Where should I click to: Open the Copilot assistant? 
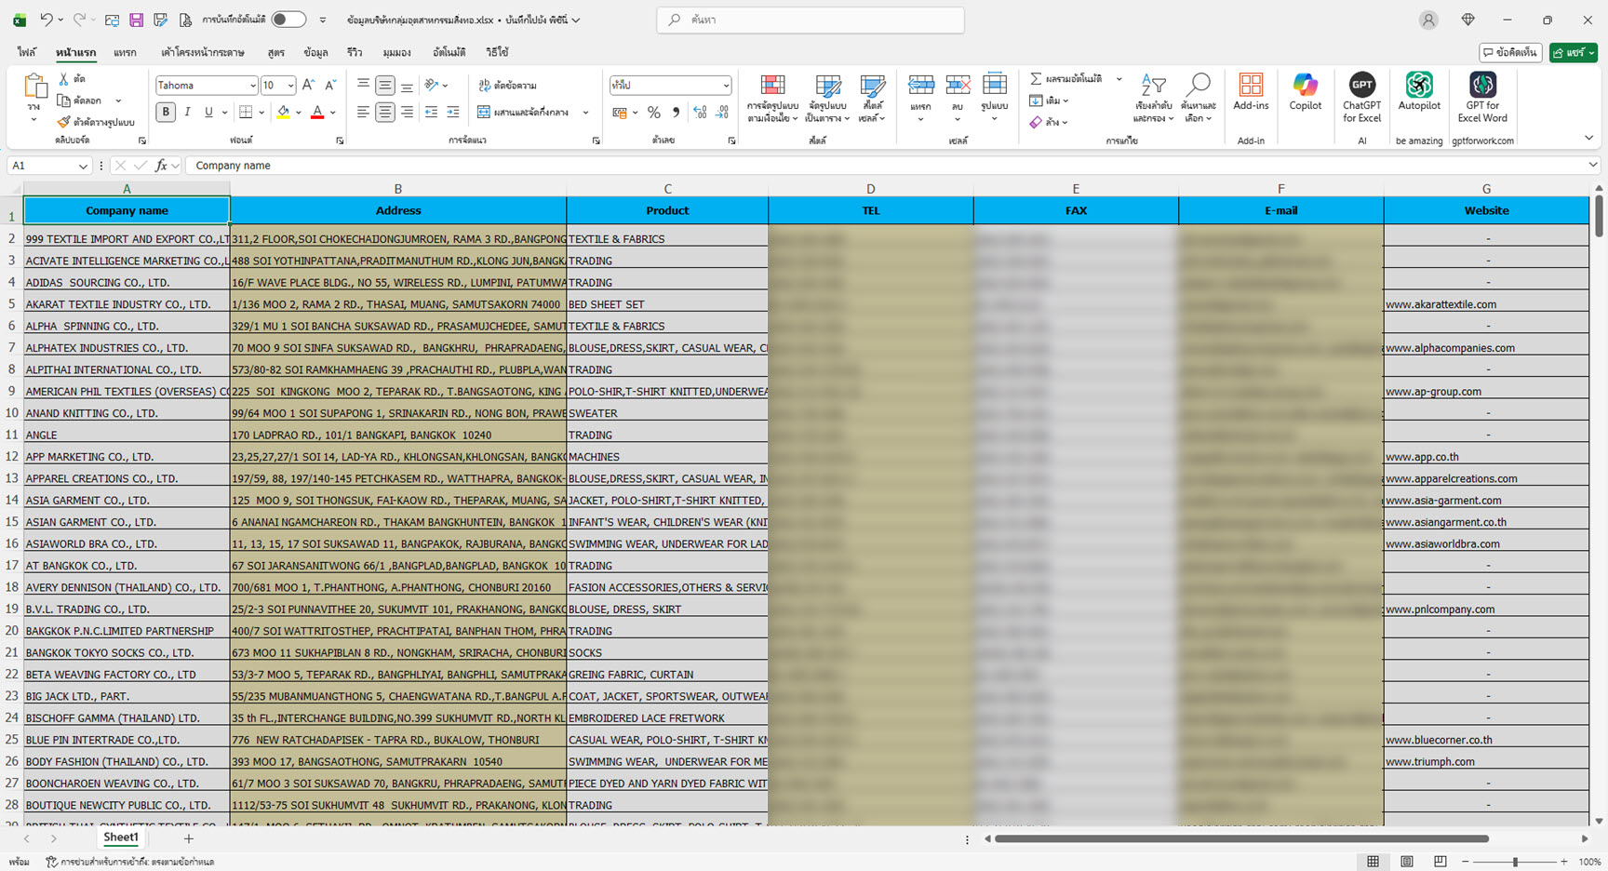1305,93
